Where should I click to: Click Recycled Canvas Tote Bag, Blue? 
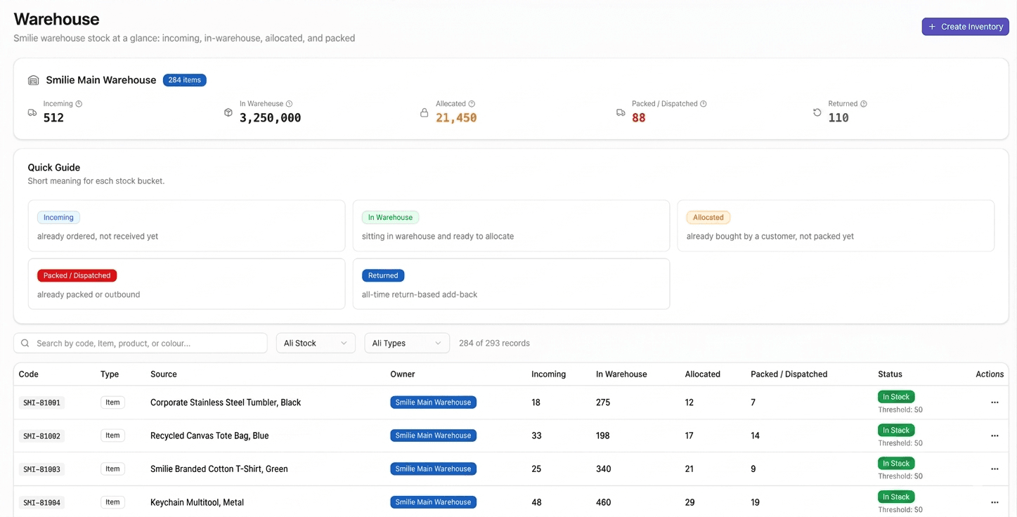[x=209, y=436]
